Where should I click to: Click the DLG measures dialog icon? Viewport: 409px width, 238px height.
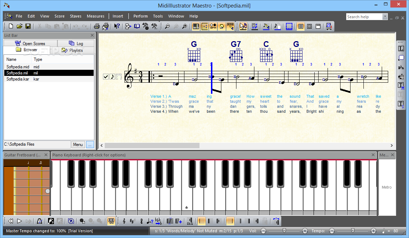click(x=190, y=221)
